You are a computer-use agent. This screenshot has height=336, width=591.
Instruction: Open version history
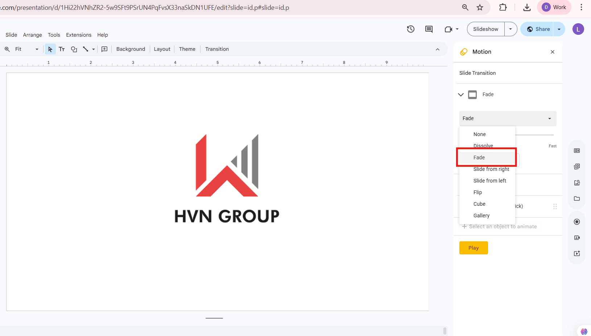tap(411, 29)
